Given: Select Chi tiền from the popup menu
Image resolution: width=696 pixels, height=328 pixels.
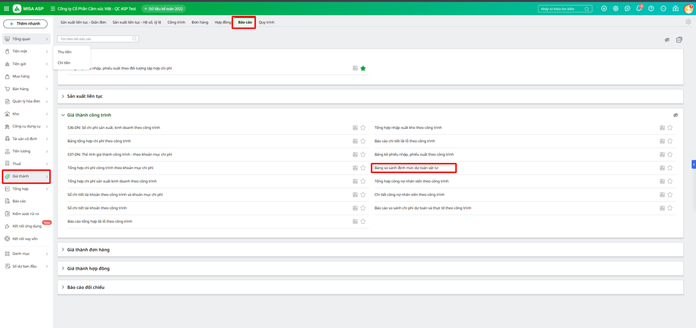Looking at the screenshot, I should coord(64,63).
